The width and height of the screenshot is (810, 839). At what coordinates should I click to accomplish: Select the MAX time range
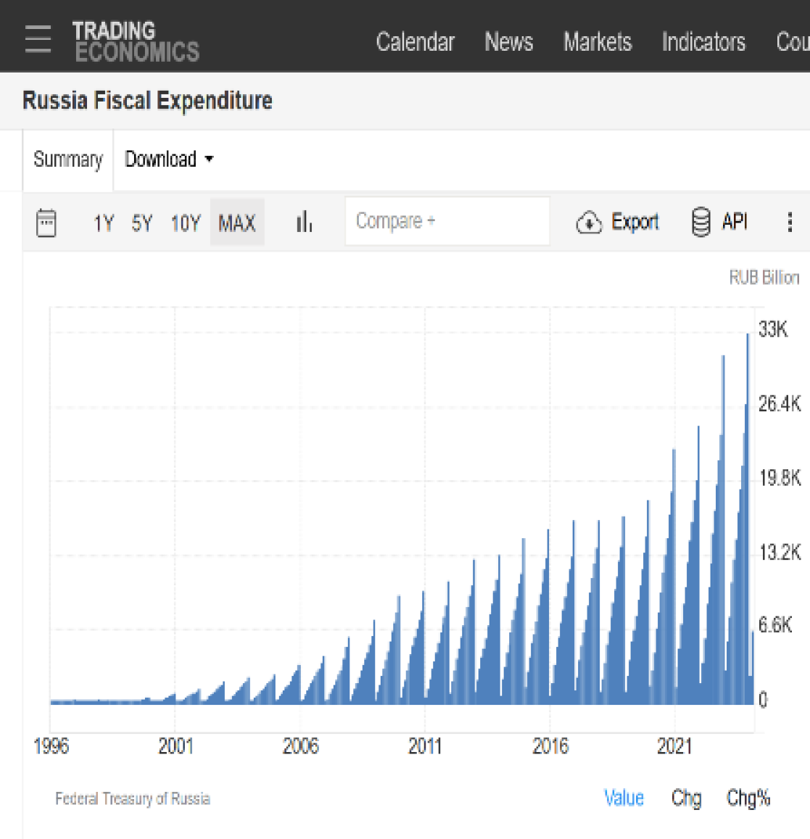pos(237,223)
